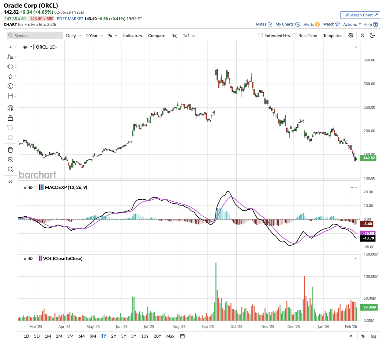Open the chart type candlestick dropdown
The image size is (388, 344).
112,36
